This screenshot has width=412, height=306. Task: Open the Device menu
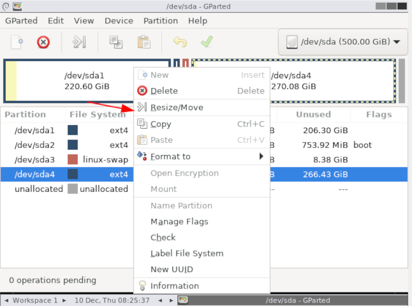click(x=118, y=21)
